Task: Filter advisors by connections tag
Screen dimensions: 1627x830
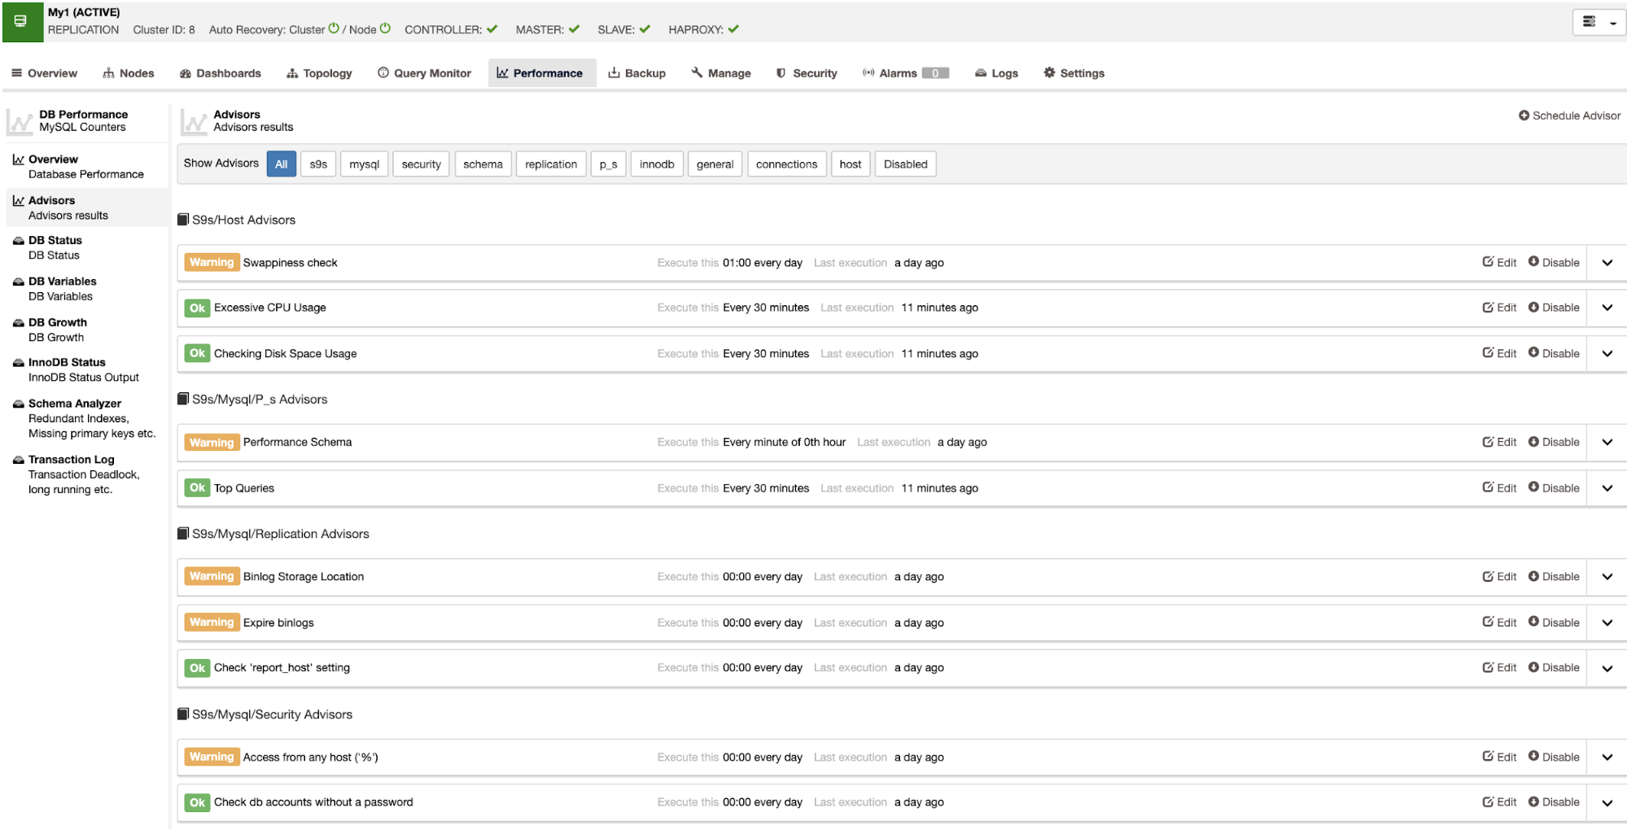Action: pyautogui.click(x=786, y=164)
